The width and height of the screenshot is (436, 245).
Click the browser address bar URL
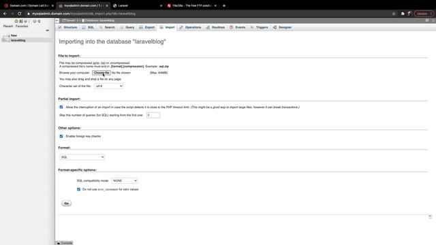click(84, 14)
